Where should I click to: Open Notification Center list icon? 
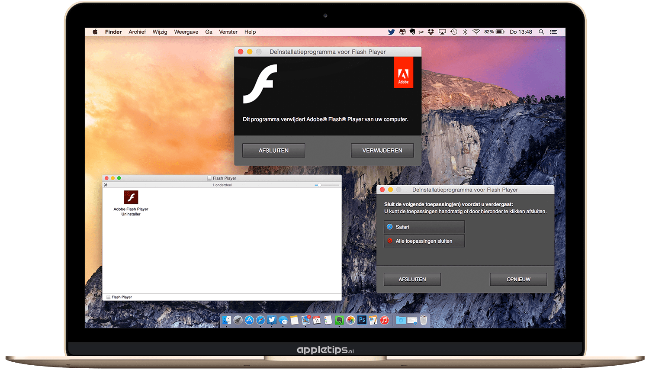coord(553,32)
